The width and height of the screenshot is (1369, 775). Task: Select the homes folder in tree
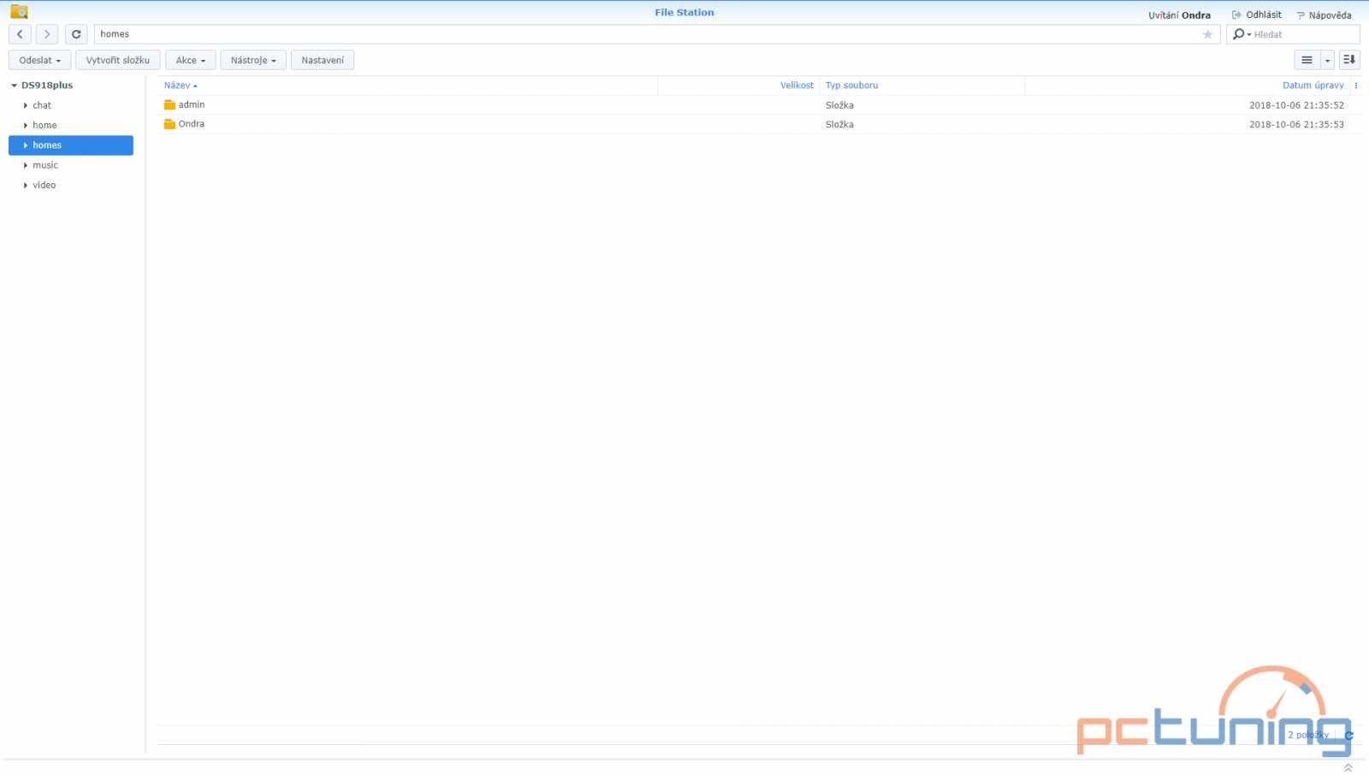[x=71, y=145]
